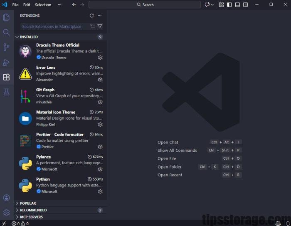Image resolution: width=291 pixels, height=226 pixels.
Task: Toggle the bottom panel
Action: (237, 5)
